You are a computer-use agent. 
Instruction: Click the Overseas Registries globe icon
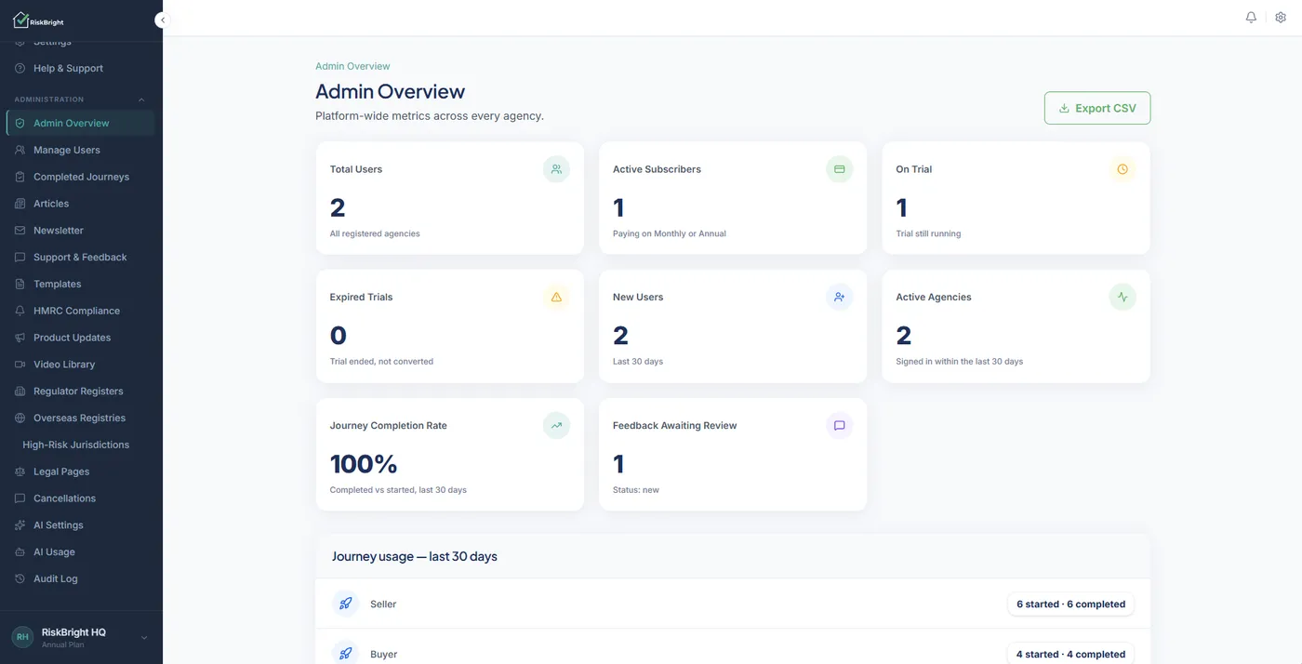coord(20,418)
